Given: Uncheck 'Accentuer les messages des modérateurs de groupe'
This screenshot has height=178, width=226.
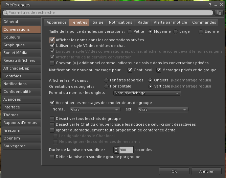Looking at the screenshot, I should point(52,103).
